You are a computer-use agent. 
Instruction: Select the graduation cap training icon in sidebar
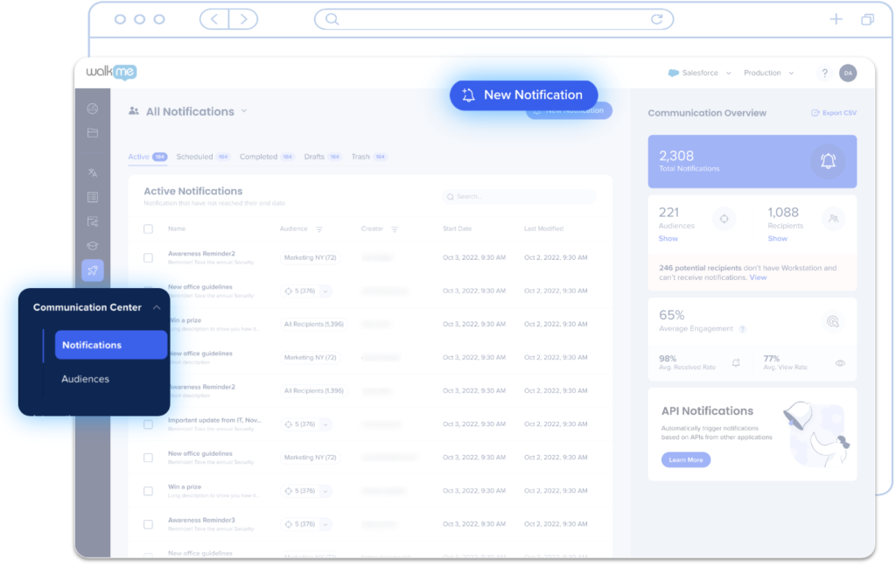(93, 246)
